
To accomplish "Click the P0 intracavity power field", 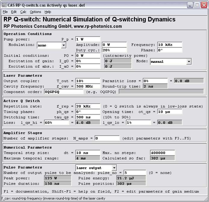I will (x=88, y=56).
